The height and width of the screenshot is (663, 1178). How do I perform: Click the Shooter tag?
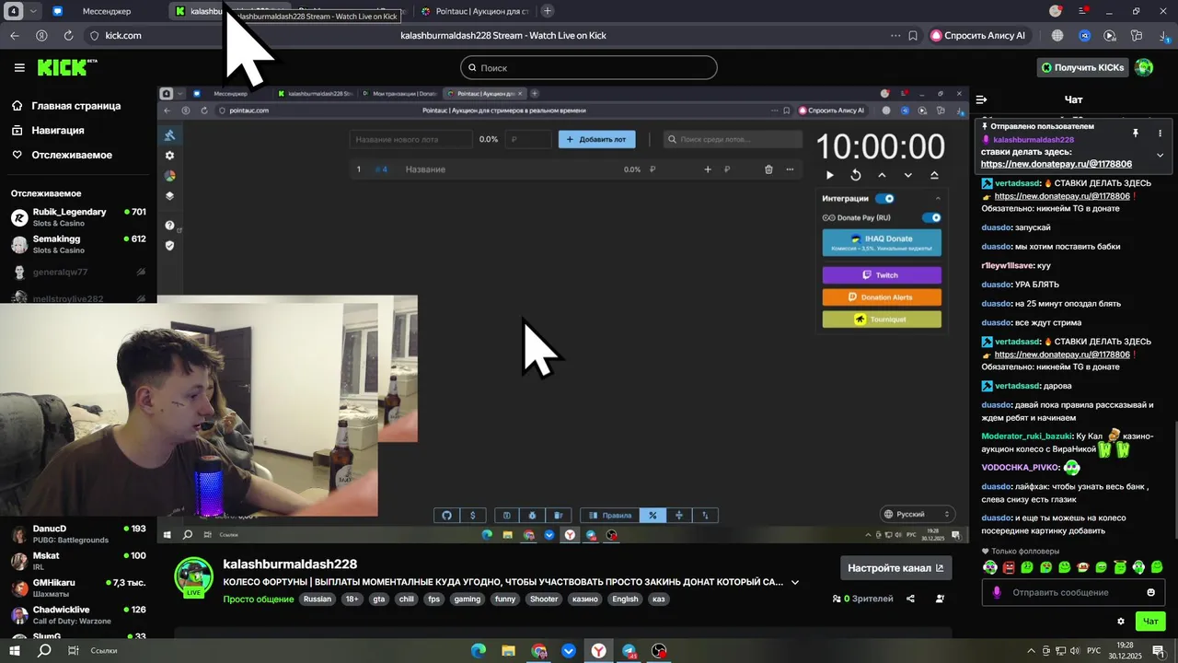[x=544, y=599]
